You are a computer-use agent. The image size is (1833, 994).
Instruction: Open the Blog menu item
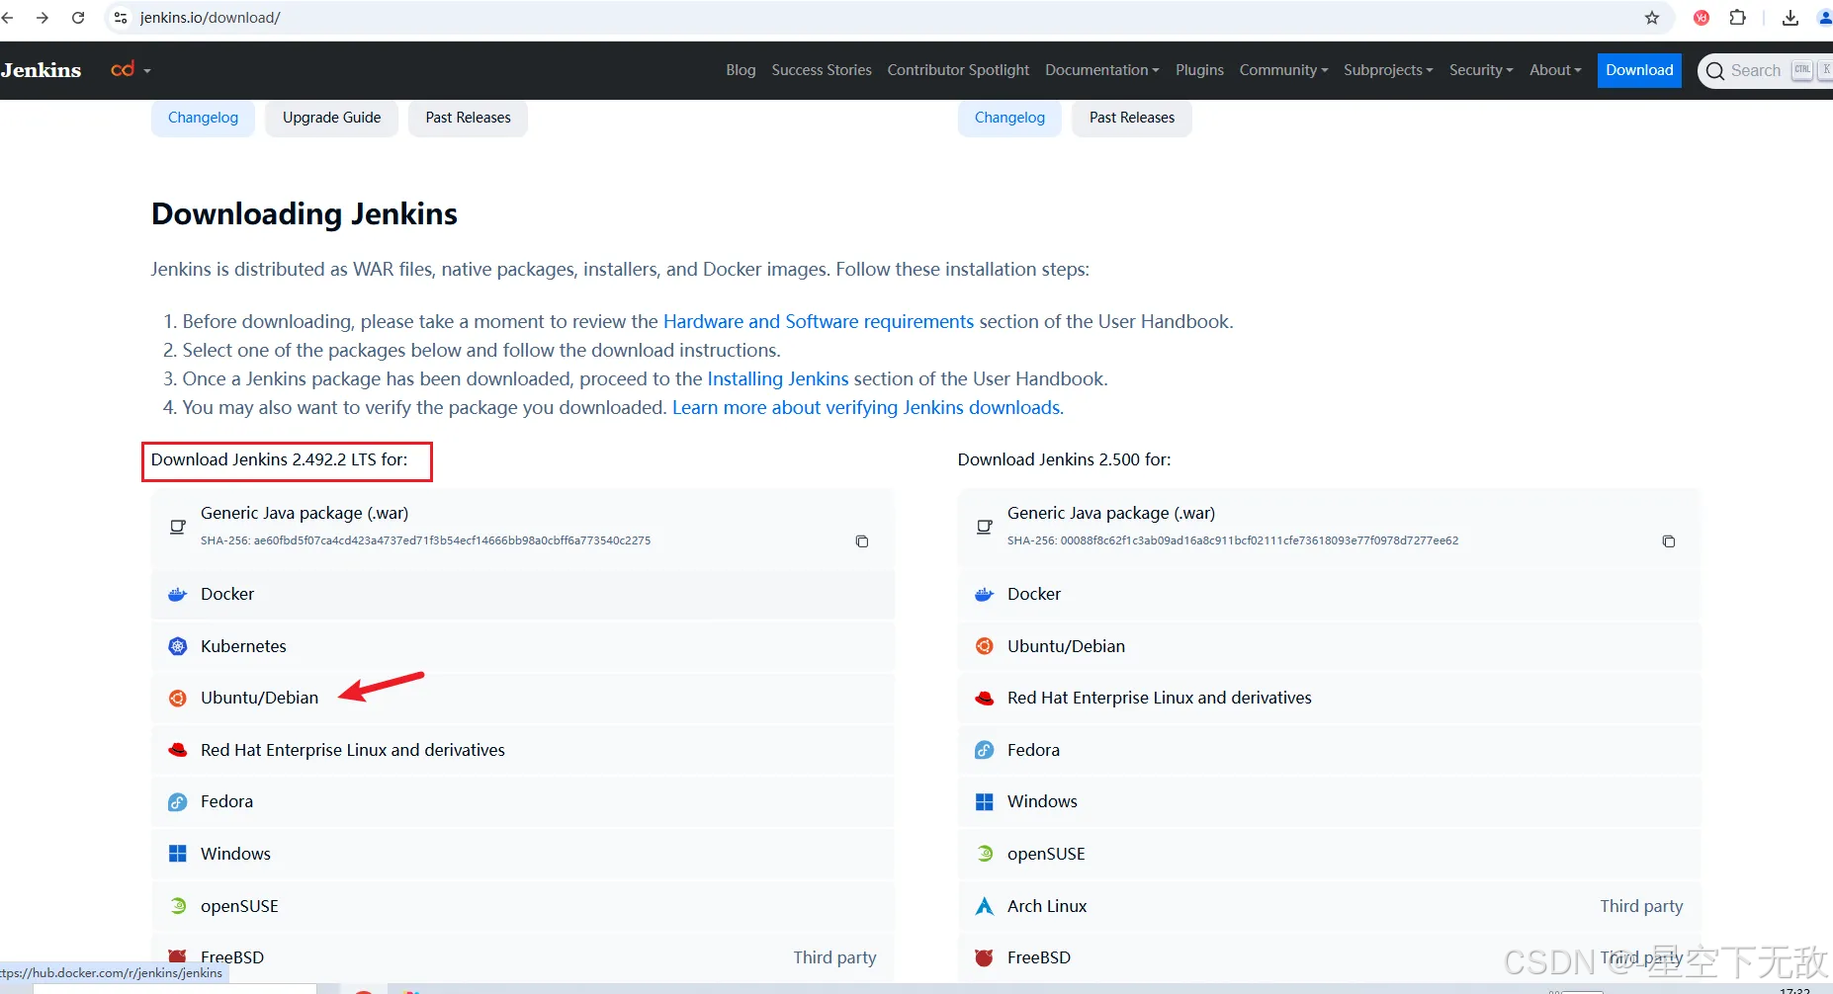pos(741,70)
